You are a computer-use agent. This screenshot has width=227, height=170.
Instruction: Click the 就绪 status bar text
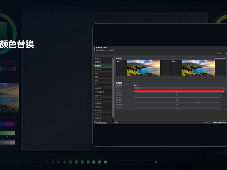click(x=117, y=122)
